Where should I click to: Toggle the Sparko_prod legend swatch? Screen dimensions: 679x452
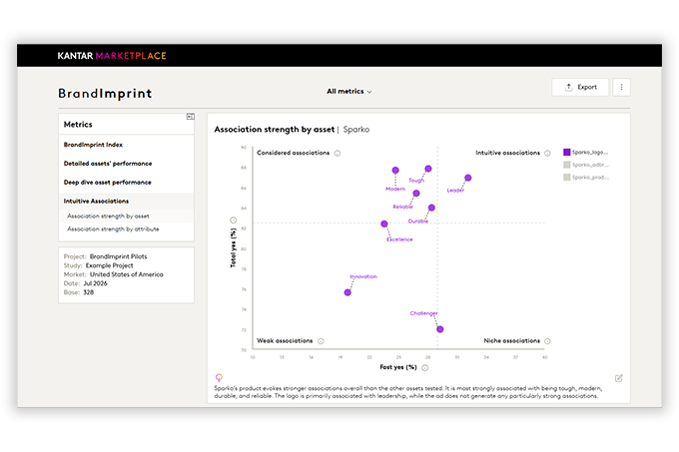(x=567, y=178)
